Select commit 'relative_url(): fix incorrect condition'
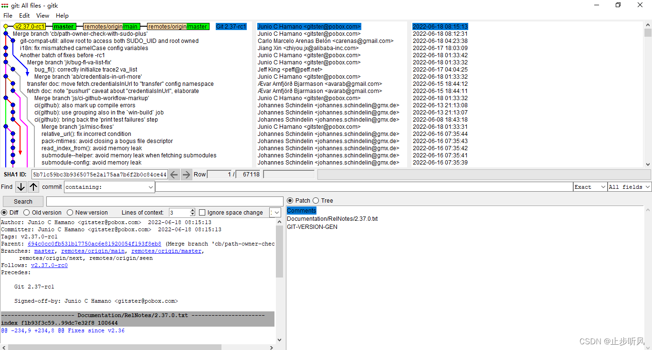The height and width of the screenshot is (350, 652). pyautogui.click(x=86, y=134)
